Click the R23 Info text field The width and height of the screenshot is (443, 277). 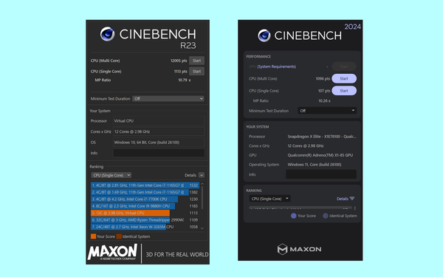159,153
